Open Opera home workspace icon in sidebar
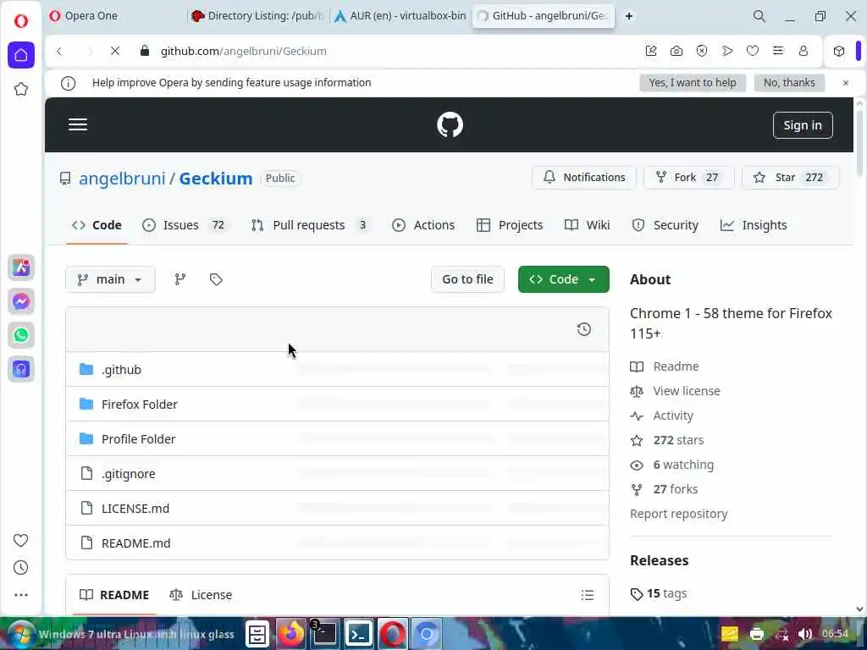 click(21, 55)
